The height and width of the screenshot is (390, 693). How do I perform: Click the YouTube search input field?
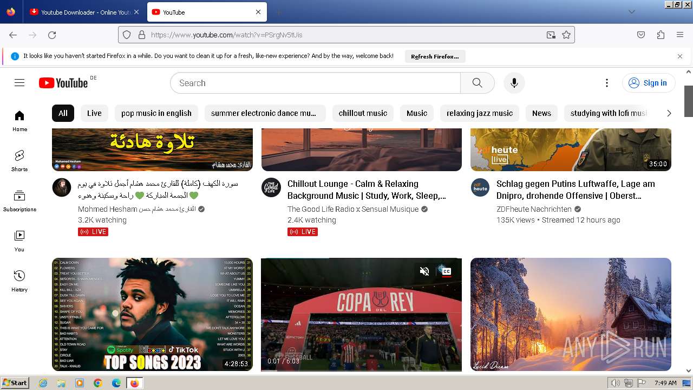(316, 83)
